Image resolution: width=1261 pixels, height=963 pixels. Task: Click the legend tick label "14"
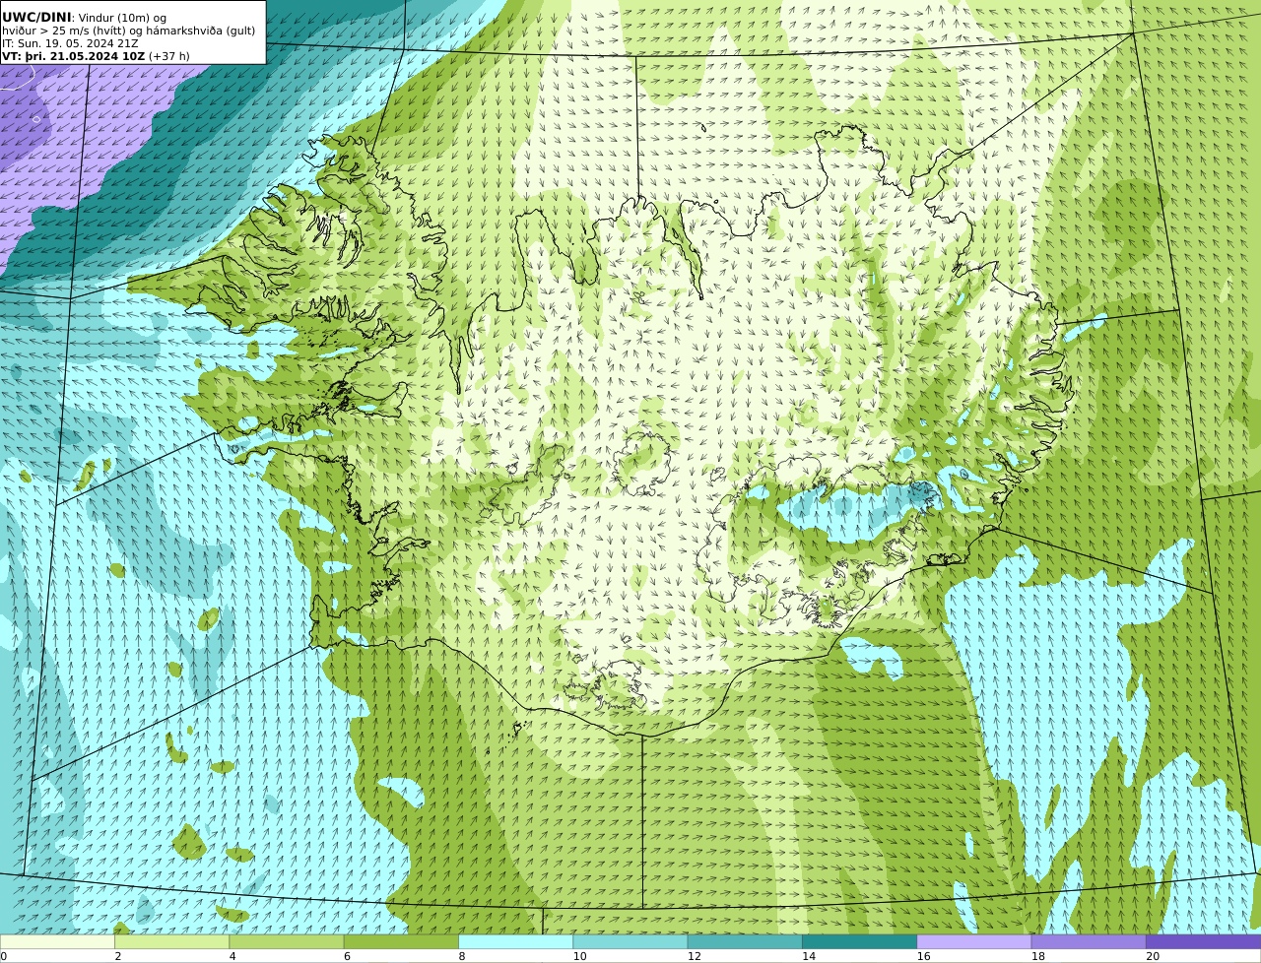[x=809, y=956]
